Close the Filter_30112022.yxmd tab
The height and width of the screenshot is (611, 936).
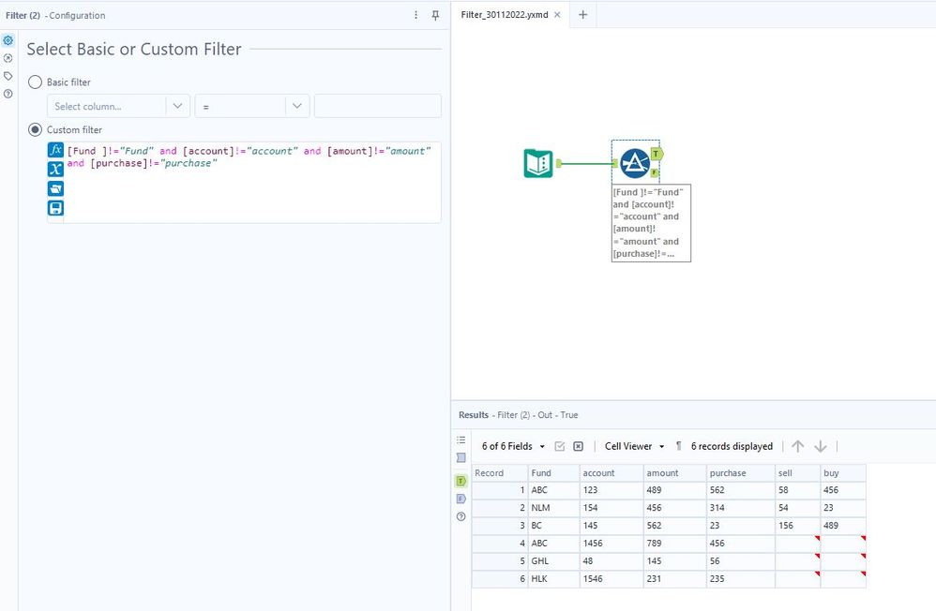pyautogui.click(x=557, y=15)
